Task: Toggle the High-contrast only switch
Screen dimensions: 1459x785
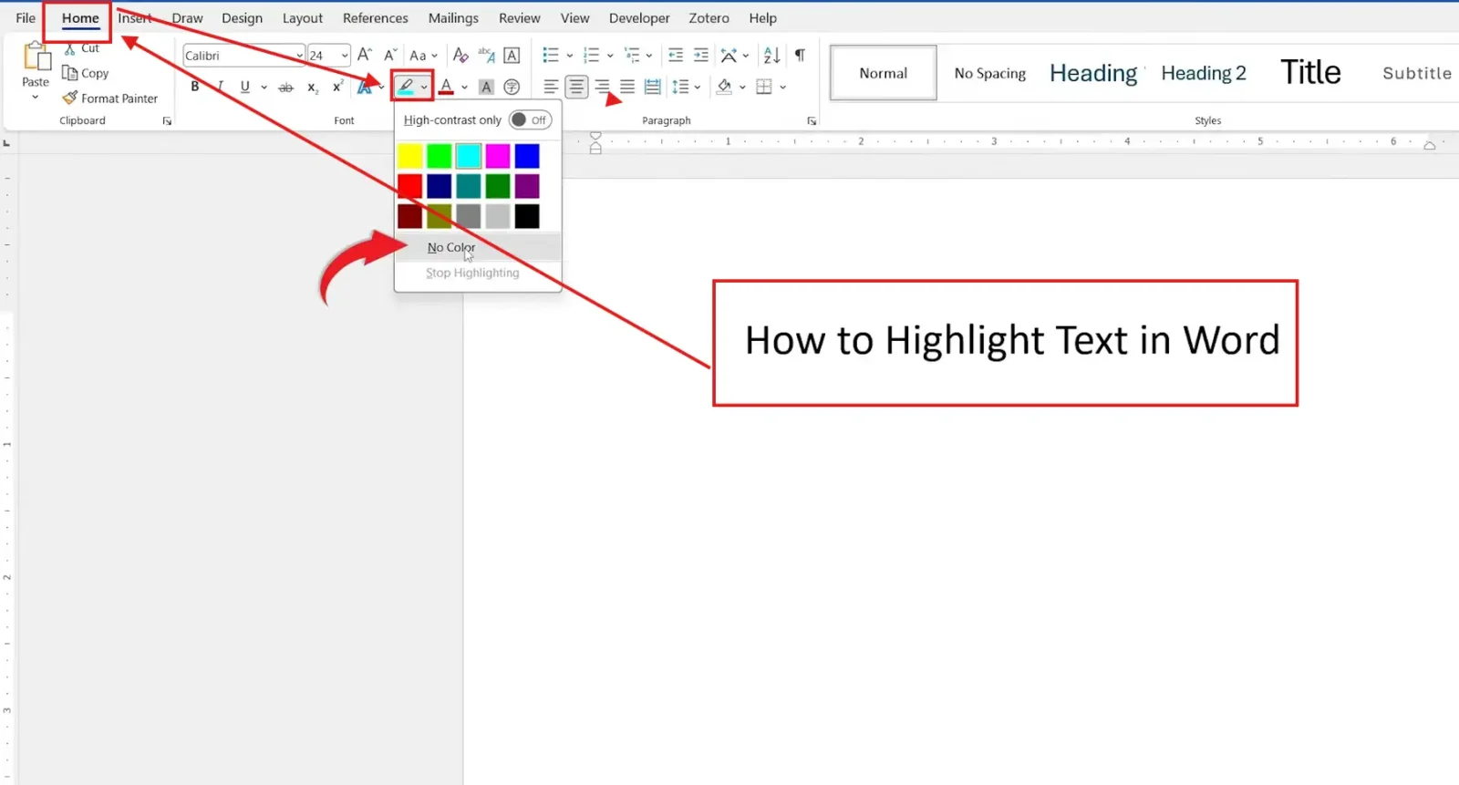Action: pyautogui.click(x=530, y=119)
